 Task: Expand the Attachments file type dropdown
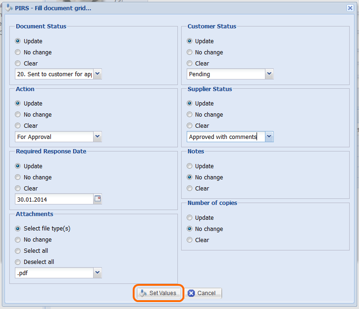tap(97, 273)
